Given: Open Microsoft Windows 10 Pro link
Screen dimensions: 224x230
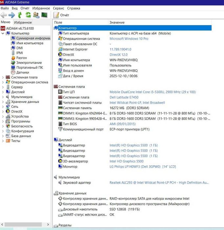Looking at the screenshot, I should pyautogui.click(x=129, y=38).
